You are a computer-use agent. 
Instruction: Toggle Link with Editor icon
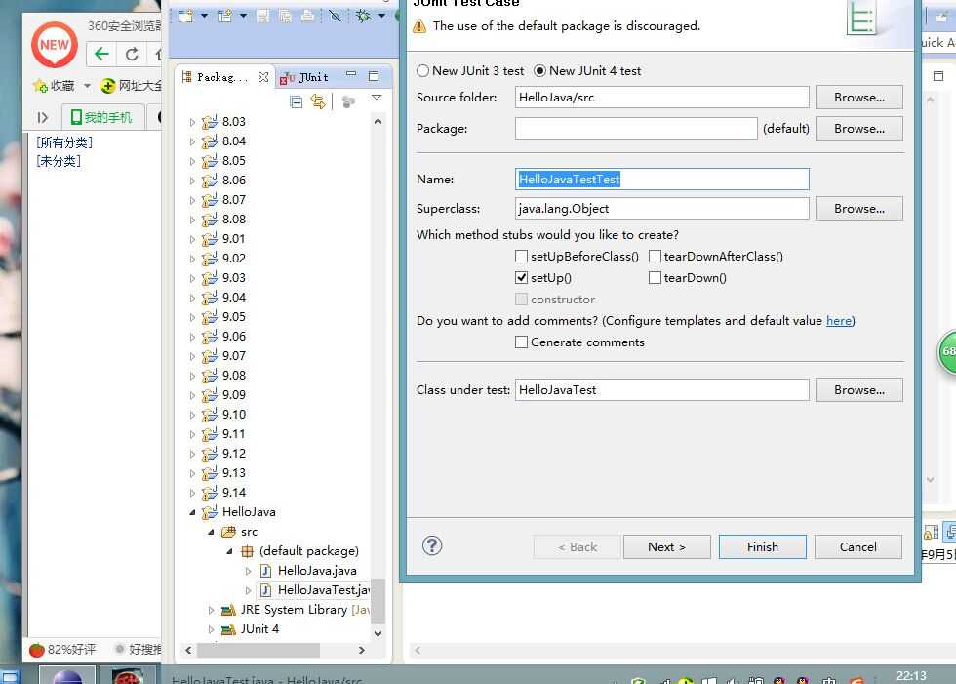(x=318, y=101)
